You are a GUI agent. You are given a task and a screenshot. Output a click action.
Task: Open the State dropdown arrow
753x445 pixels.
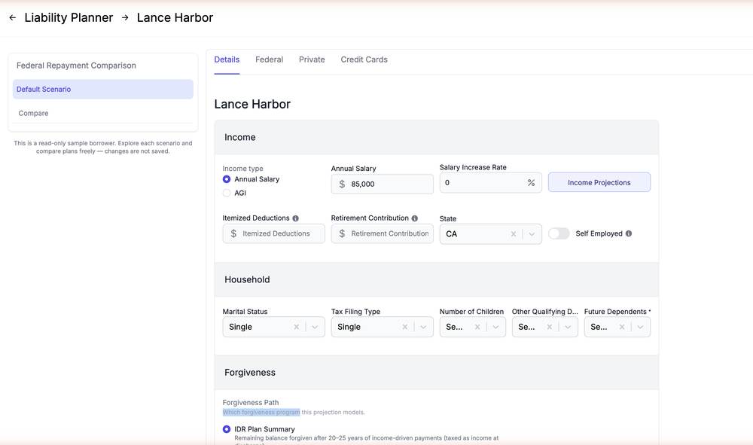pyautogui.click(x=532, y=234)
